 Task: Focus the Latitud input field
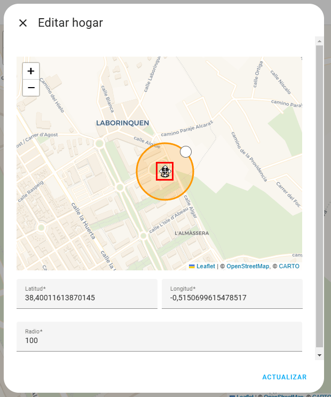coord(86,297)
